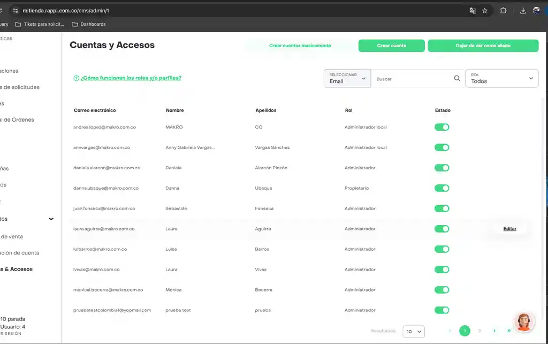
Task: Click the search magnifier icon
Action: click(x=456, y=78)
